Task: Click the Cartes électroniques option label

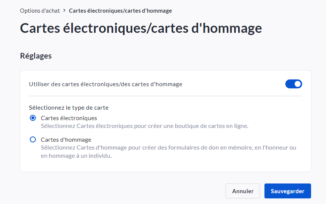Action: coord(69,118)
